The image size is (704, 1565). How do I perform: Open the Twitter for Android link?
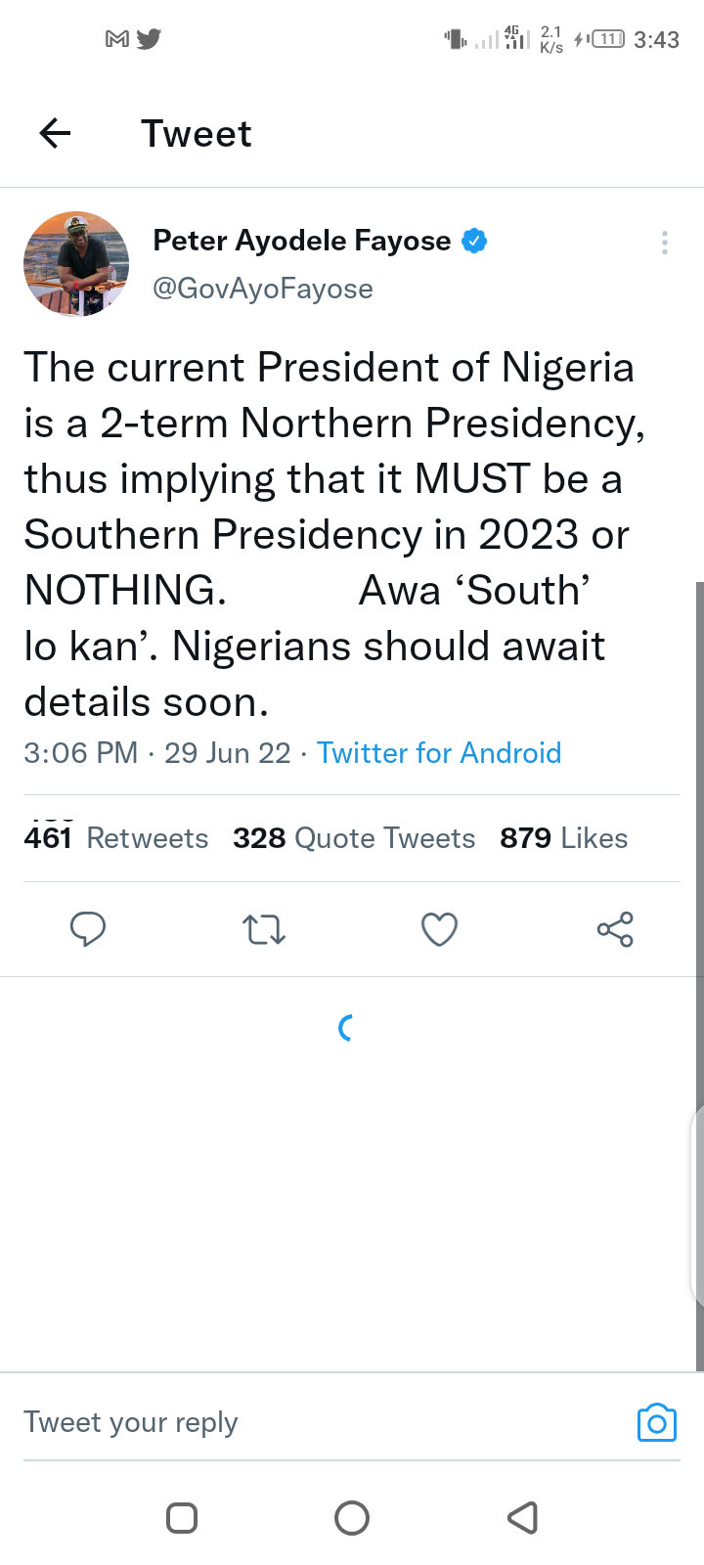coord(439,753)
